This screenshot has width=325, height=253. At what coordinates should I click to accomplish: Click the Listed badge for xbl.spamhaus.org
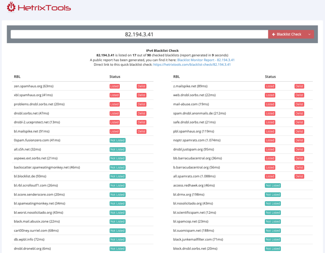point(115,95)
